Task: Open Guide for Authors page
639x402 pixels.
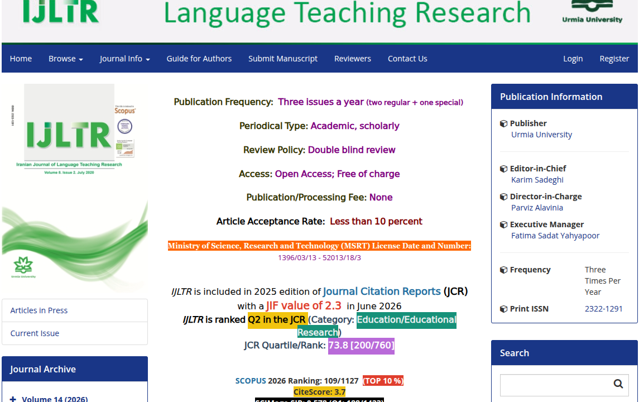Action: click(x=199, y=59)
